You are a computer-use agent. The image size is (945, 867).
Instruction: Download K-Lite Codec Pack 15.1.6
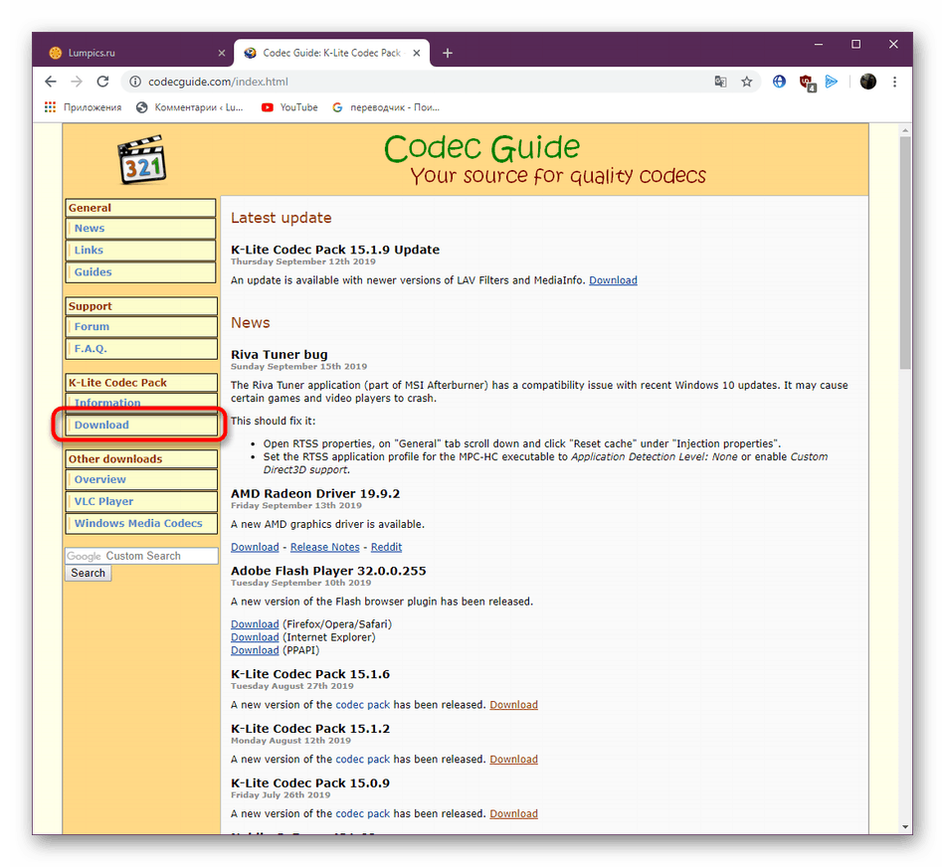(513, 705)
